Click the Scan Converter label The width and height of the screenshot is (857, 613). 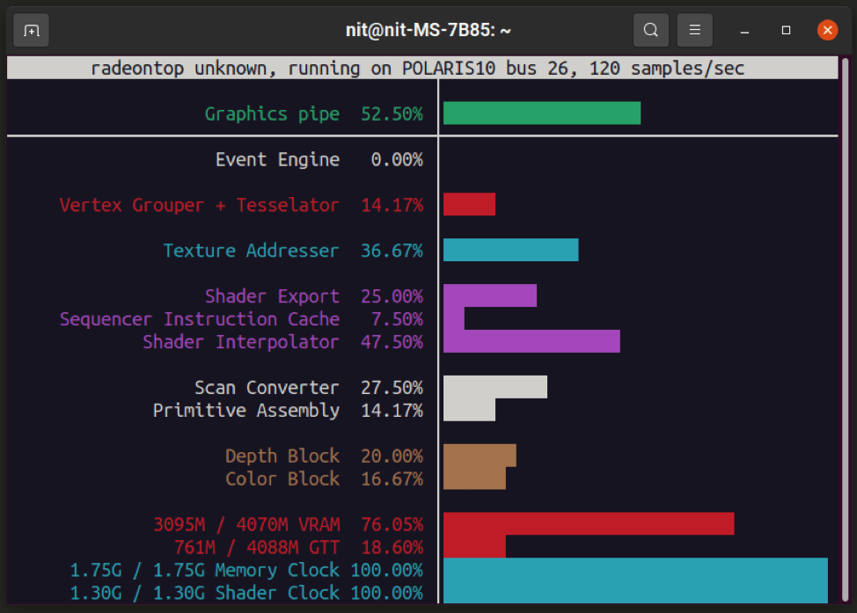tap(267, 387)
